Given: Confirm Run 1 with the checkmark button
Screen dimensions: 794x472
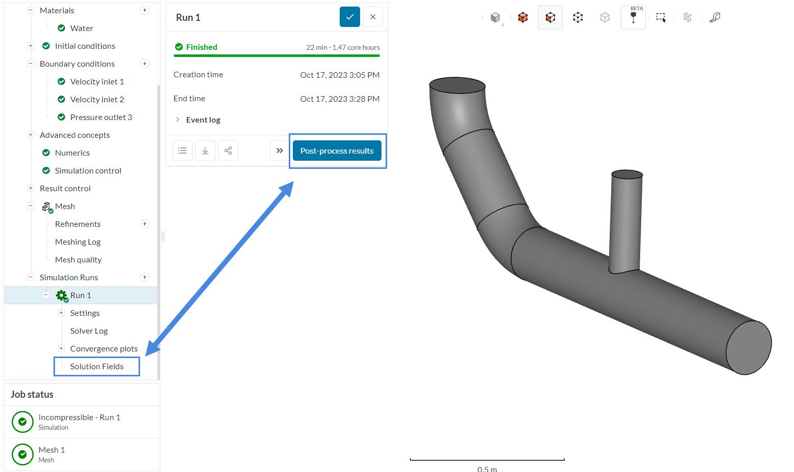Looking at the screenshot, I should pos(350,17).
